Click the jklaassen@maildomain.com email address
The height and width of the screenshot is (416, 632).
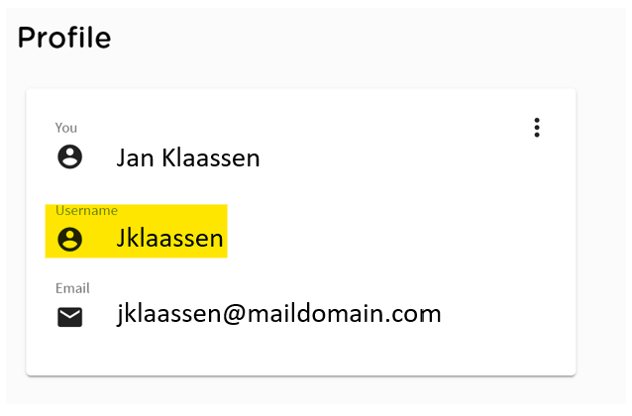click(279, 314)
